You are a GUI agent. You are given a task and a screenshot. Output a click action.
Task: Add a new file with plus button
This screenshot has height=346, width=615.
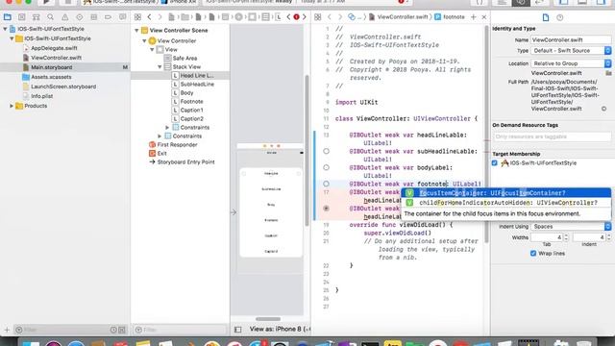point(7,330)
